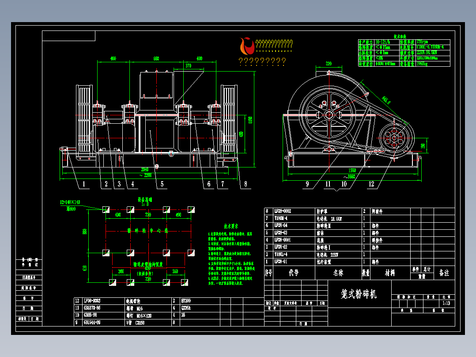Viewport: 476px width, 357px height.
Task: Click callout number 8 under front view
Action: (x=246, y=184)
